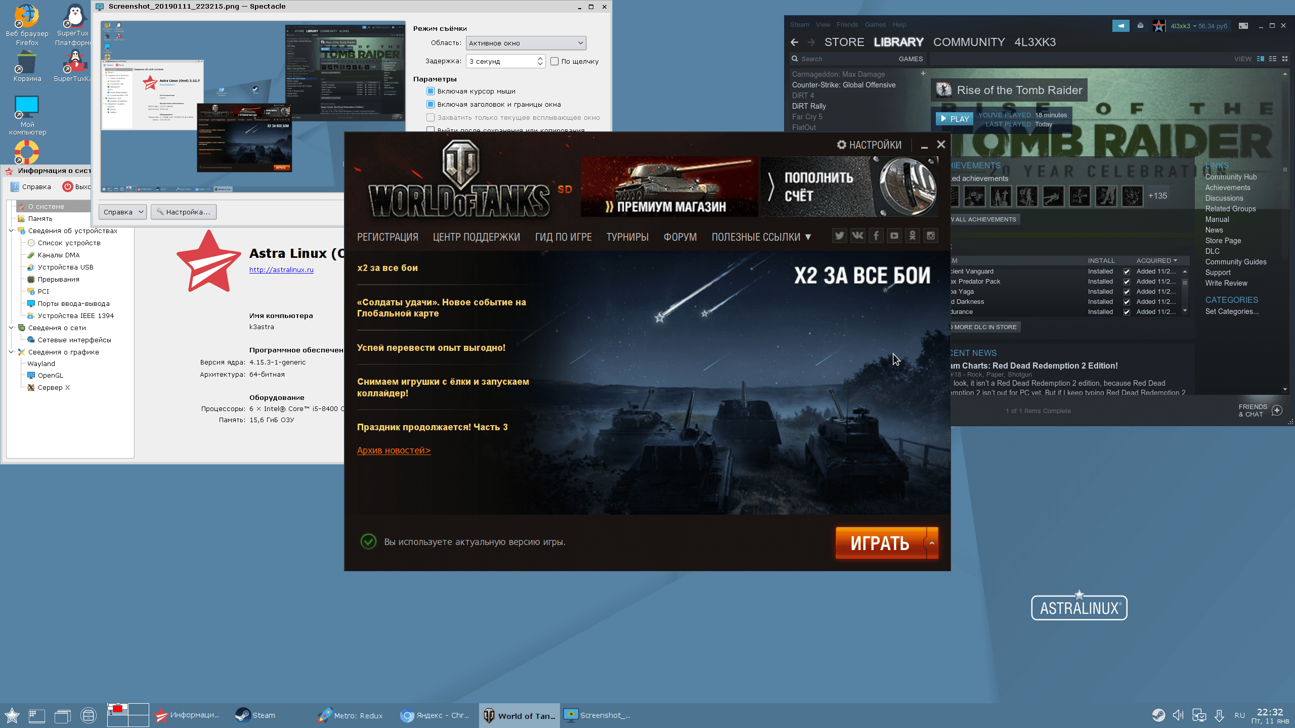This screenshot has width=1295, height=728.
Task: Sort DLC list by ACQUIRED column
Action: click(x=1156, y=261)
